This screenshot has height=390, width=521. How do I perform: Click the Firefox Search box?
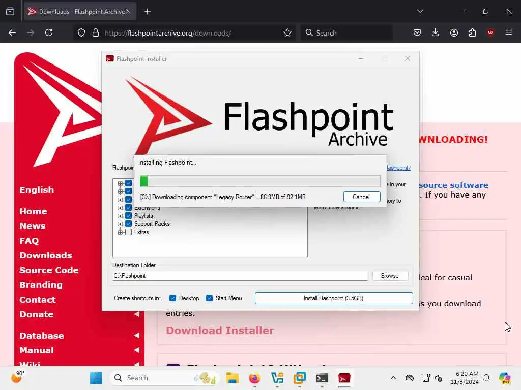point(346,33)
